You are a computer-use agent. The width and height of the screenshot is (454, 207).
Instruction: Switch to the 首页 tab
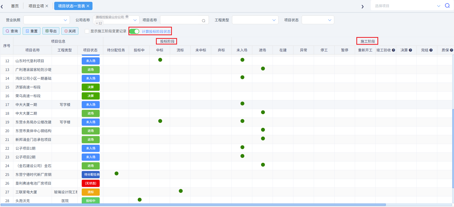(x=15, y=6)
